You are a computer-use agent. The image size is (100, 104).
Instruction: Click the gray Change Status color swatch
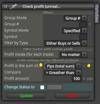tap(55, 87)
